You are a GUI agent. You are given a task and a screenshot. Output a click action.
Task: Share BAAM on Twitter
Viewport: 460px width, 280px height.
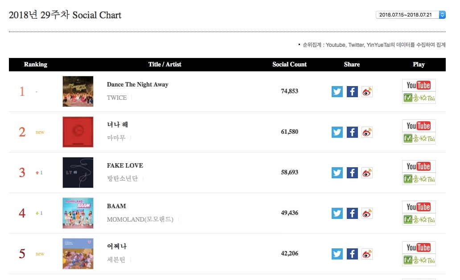pyautogui.click(x=337, y=214)
